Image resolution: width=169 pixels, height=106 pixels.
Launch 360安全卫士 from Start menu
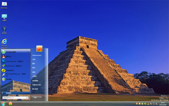[x=15, y=70]
